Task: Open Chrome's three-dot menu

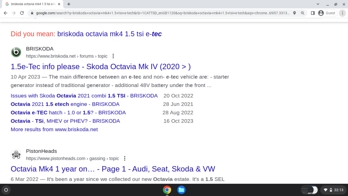Action: [x=342, y=13]
